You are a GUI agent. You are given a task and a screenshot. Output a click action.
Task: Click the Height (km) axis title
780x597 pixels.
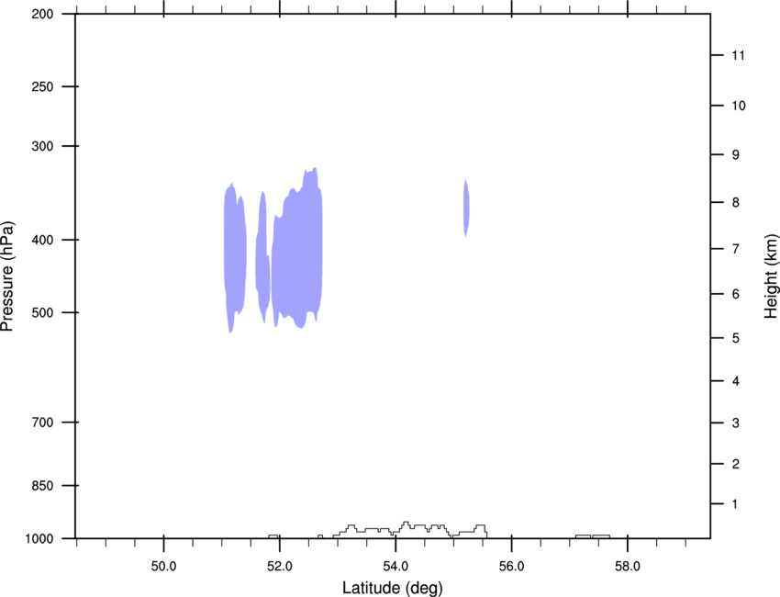click(771, 276)
